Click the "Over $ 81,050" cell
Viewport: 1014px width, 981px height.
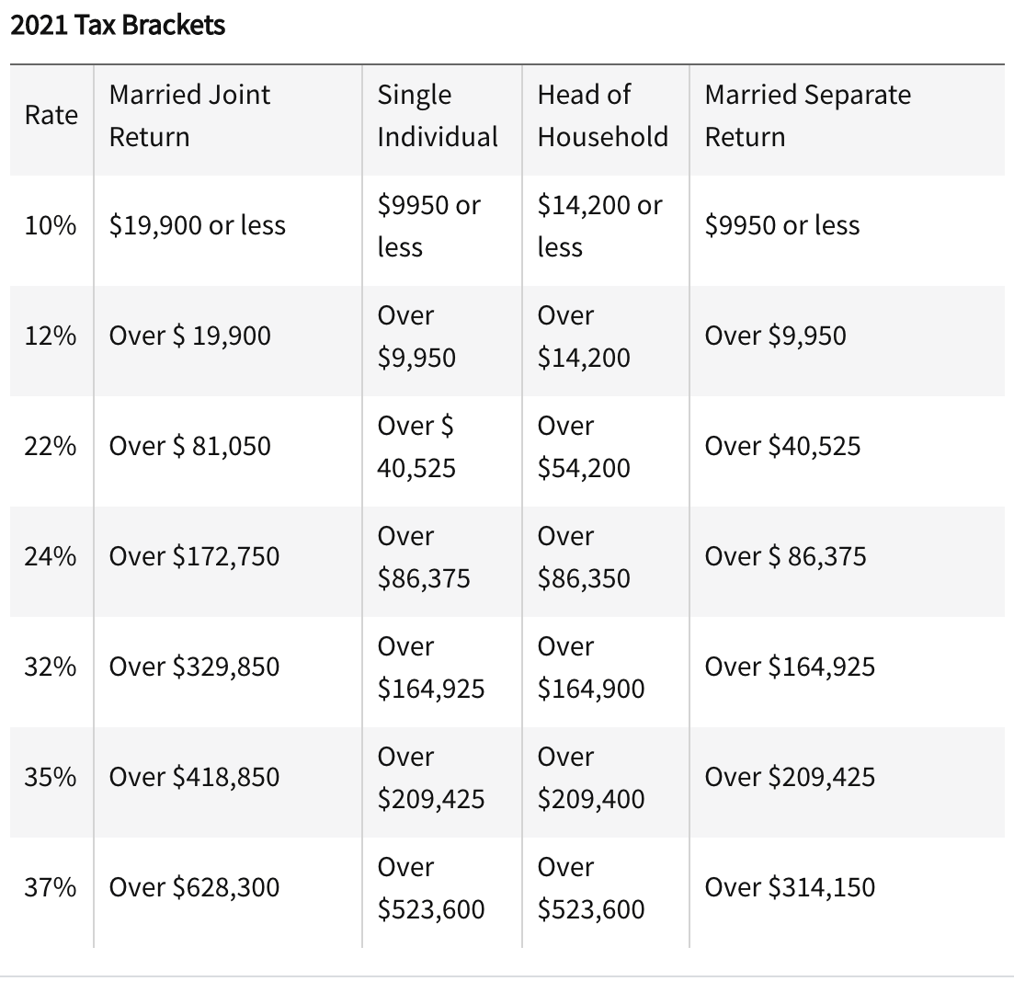point(190,447)
